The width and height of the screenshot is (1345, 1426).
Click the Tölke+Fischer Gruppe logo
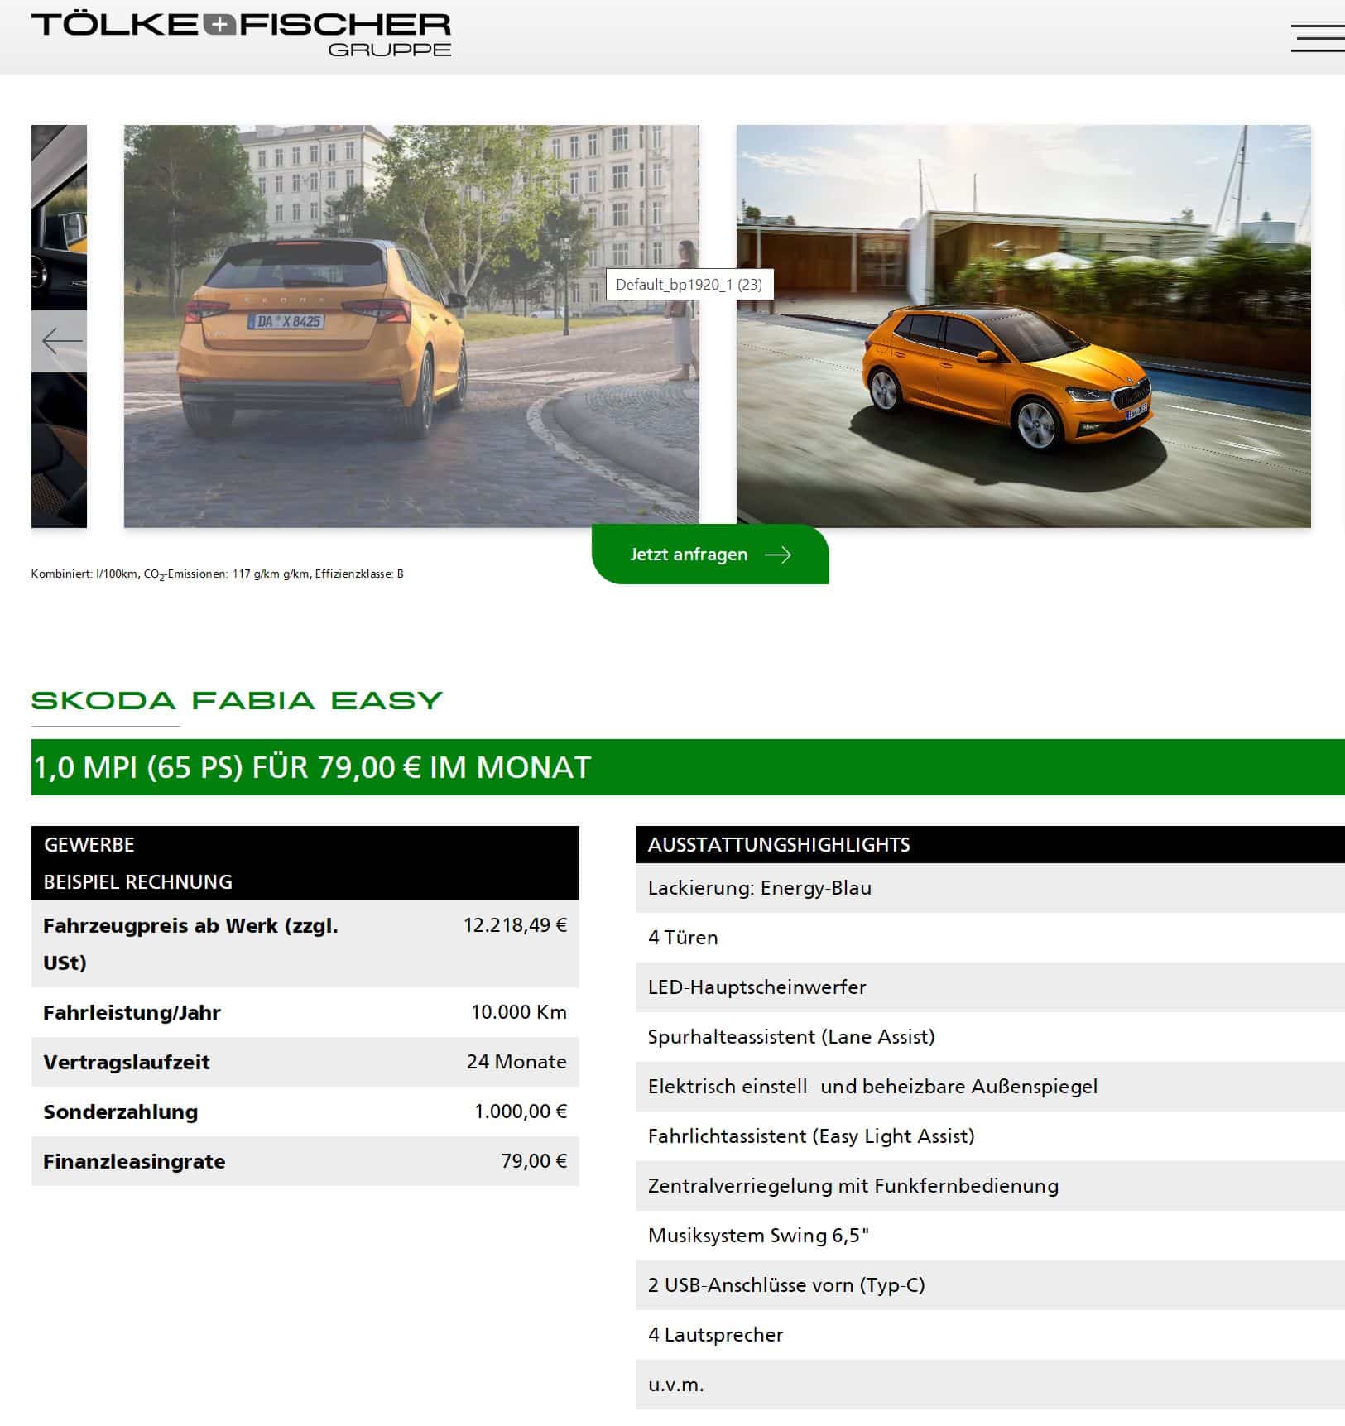pos(241,34)
